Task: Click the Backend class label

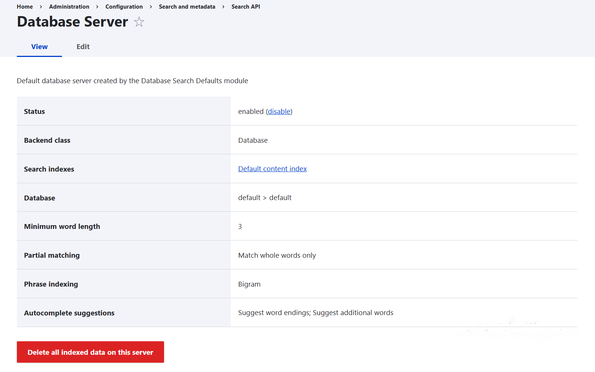Action: pyautogui.click(x=47, y=140)
